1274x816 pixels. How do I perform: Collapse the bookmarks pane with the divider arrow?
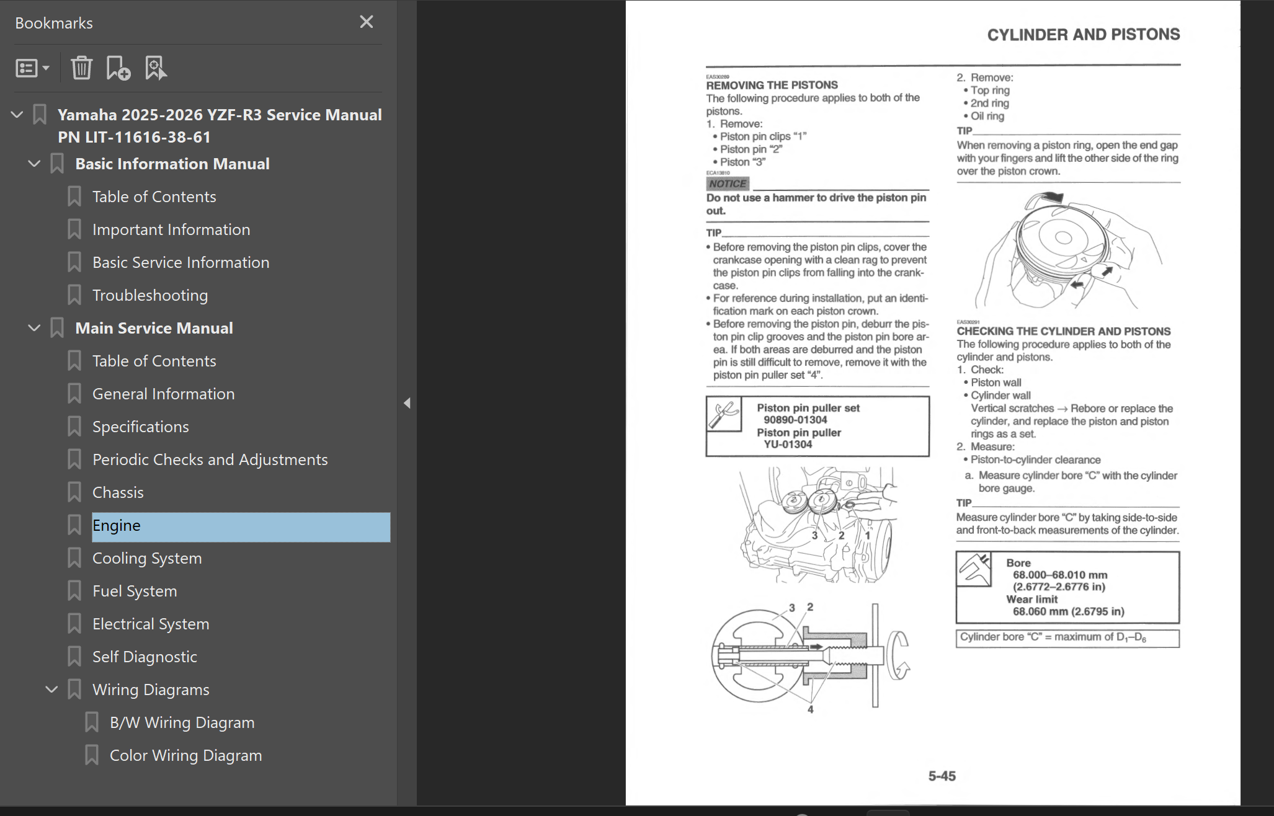click(x=407, y=403)
